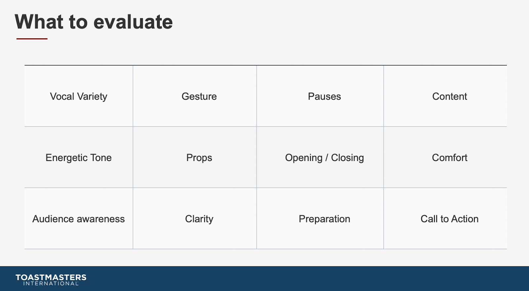Screen dimensions: 529x291
Task: Click the word INTERNATIONAL in footer
Action: [51, 283]
